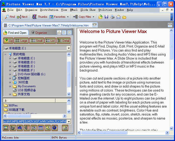The height and width of the screenshot is (141, 175).
Task: Open the EMail menu
Action: (74, 10)
